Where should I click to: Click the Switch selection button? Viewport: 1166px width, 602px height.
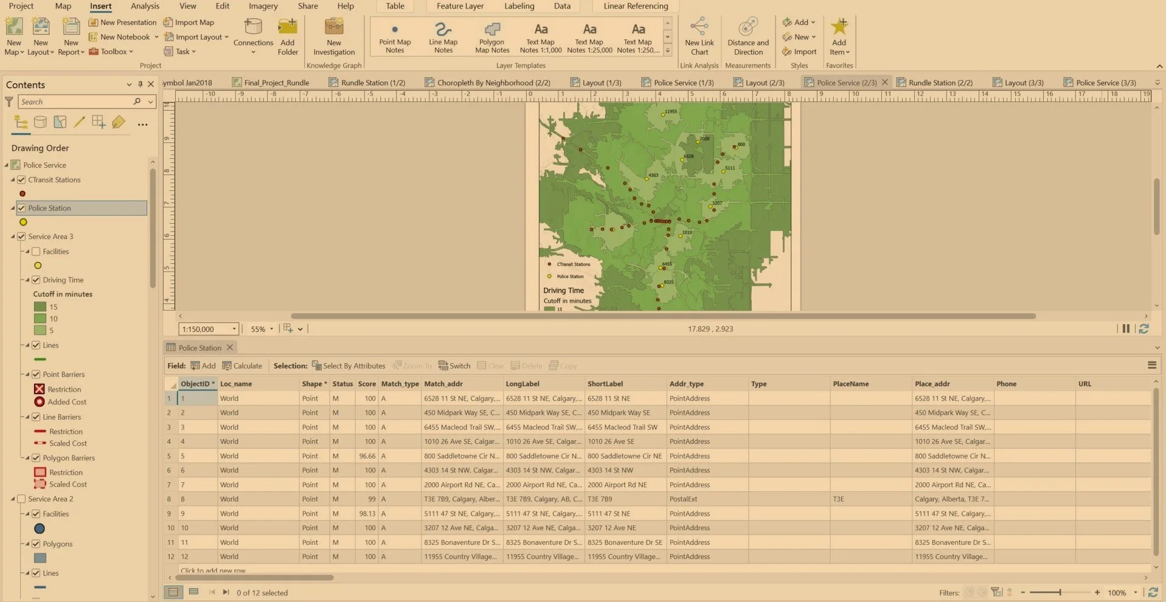coord(454,365)
